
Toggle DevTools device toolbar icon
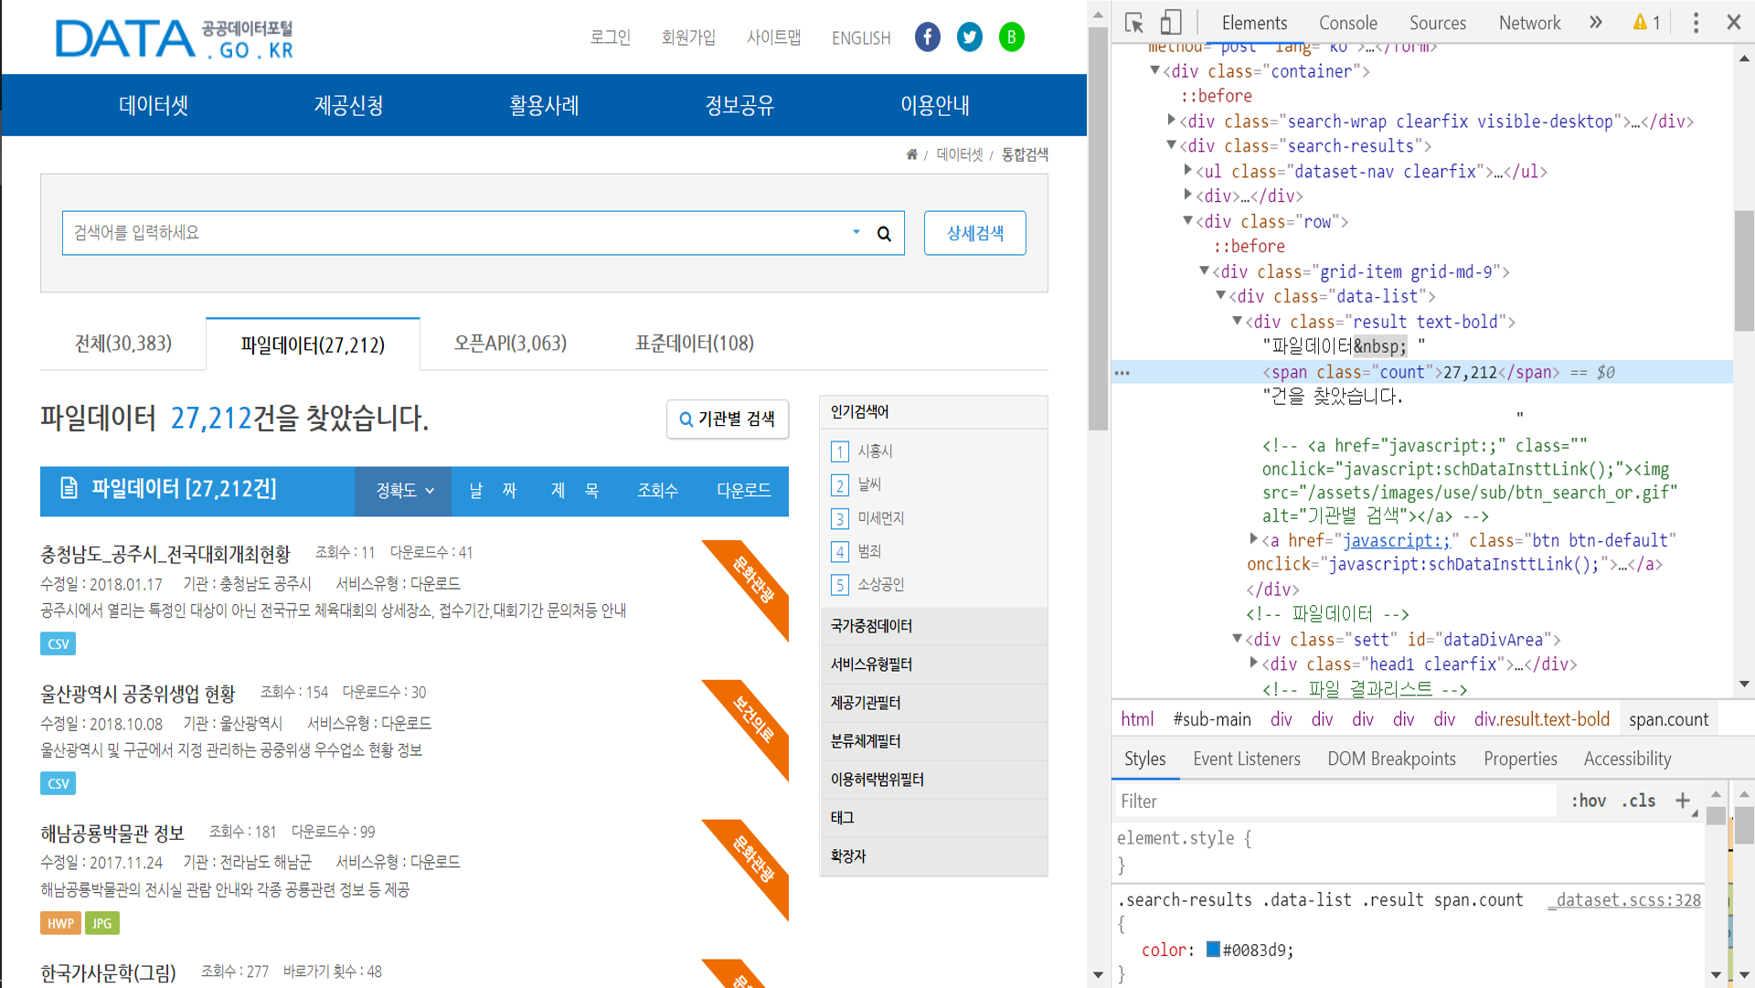point(1171,23)
